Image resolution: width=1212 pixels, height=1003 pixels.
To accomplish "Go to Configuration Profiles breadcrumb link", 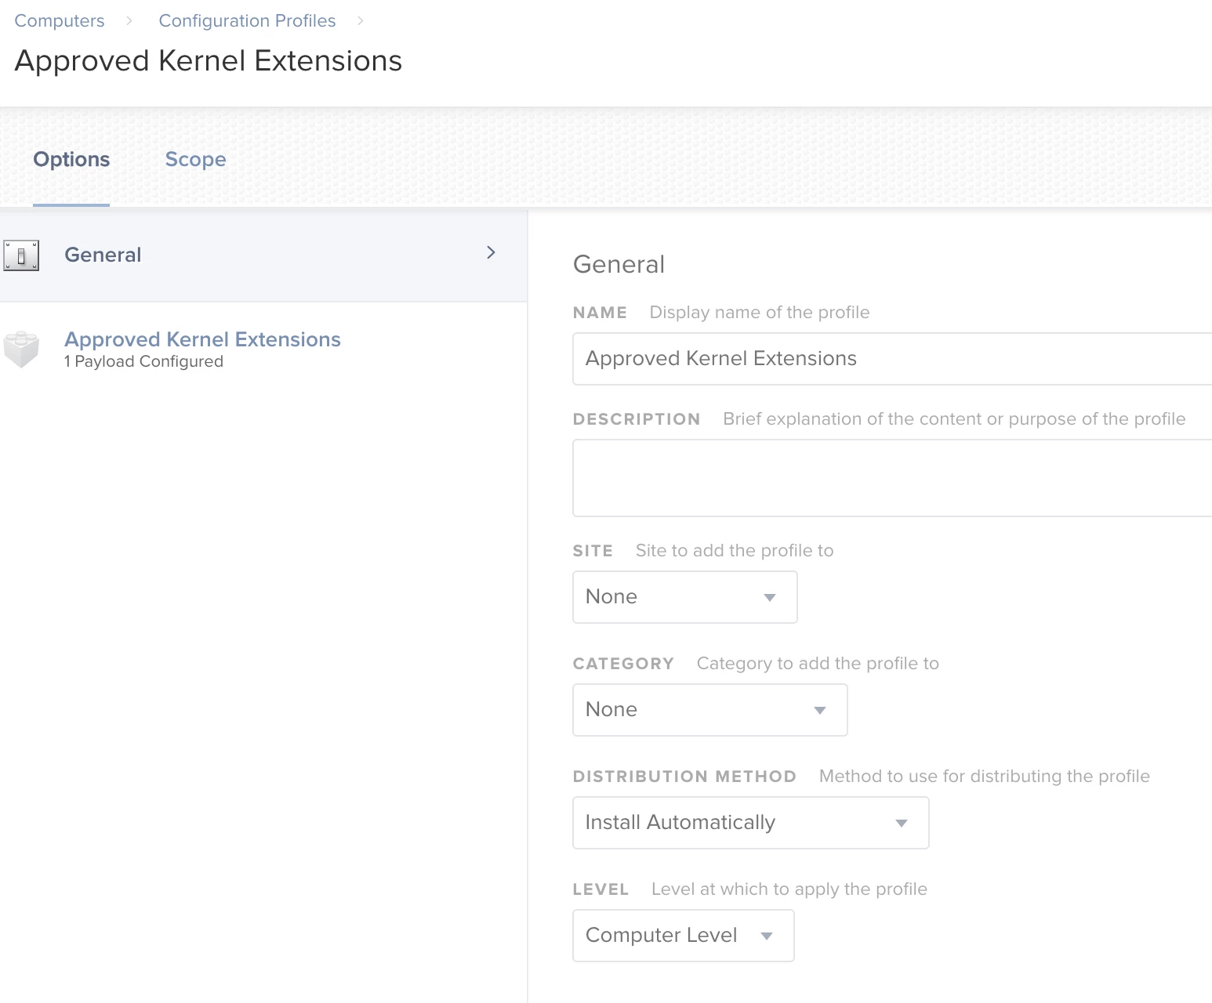I will [x=247, y=21].
